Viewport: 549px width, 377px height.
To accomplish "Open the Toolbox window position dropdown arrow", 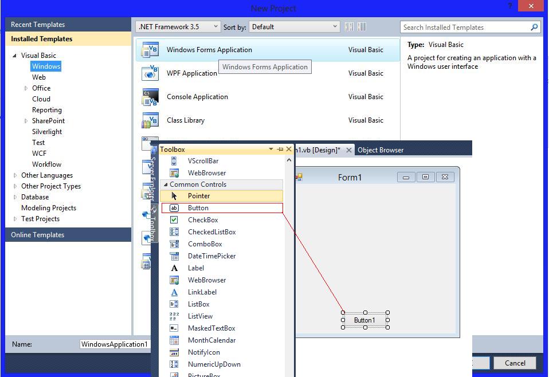I will (270, 149).
